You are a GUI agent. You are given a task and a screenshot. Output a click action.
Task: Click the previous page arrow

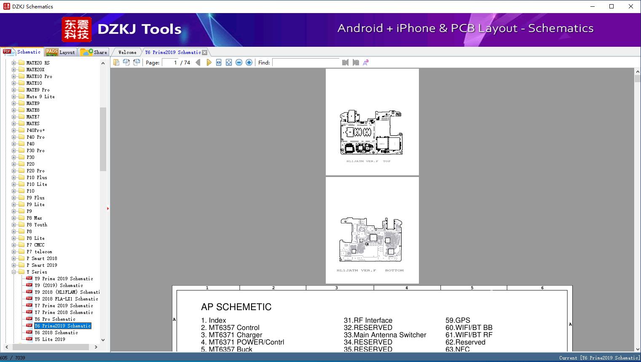[198, 62]
